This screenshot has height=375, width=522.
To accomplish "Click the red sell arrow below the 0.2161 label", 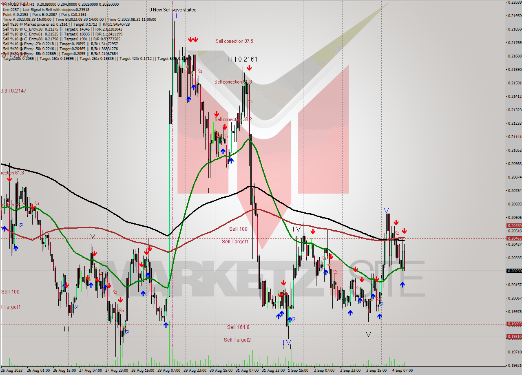I will (x=249, y=68).
